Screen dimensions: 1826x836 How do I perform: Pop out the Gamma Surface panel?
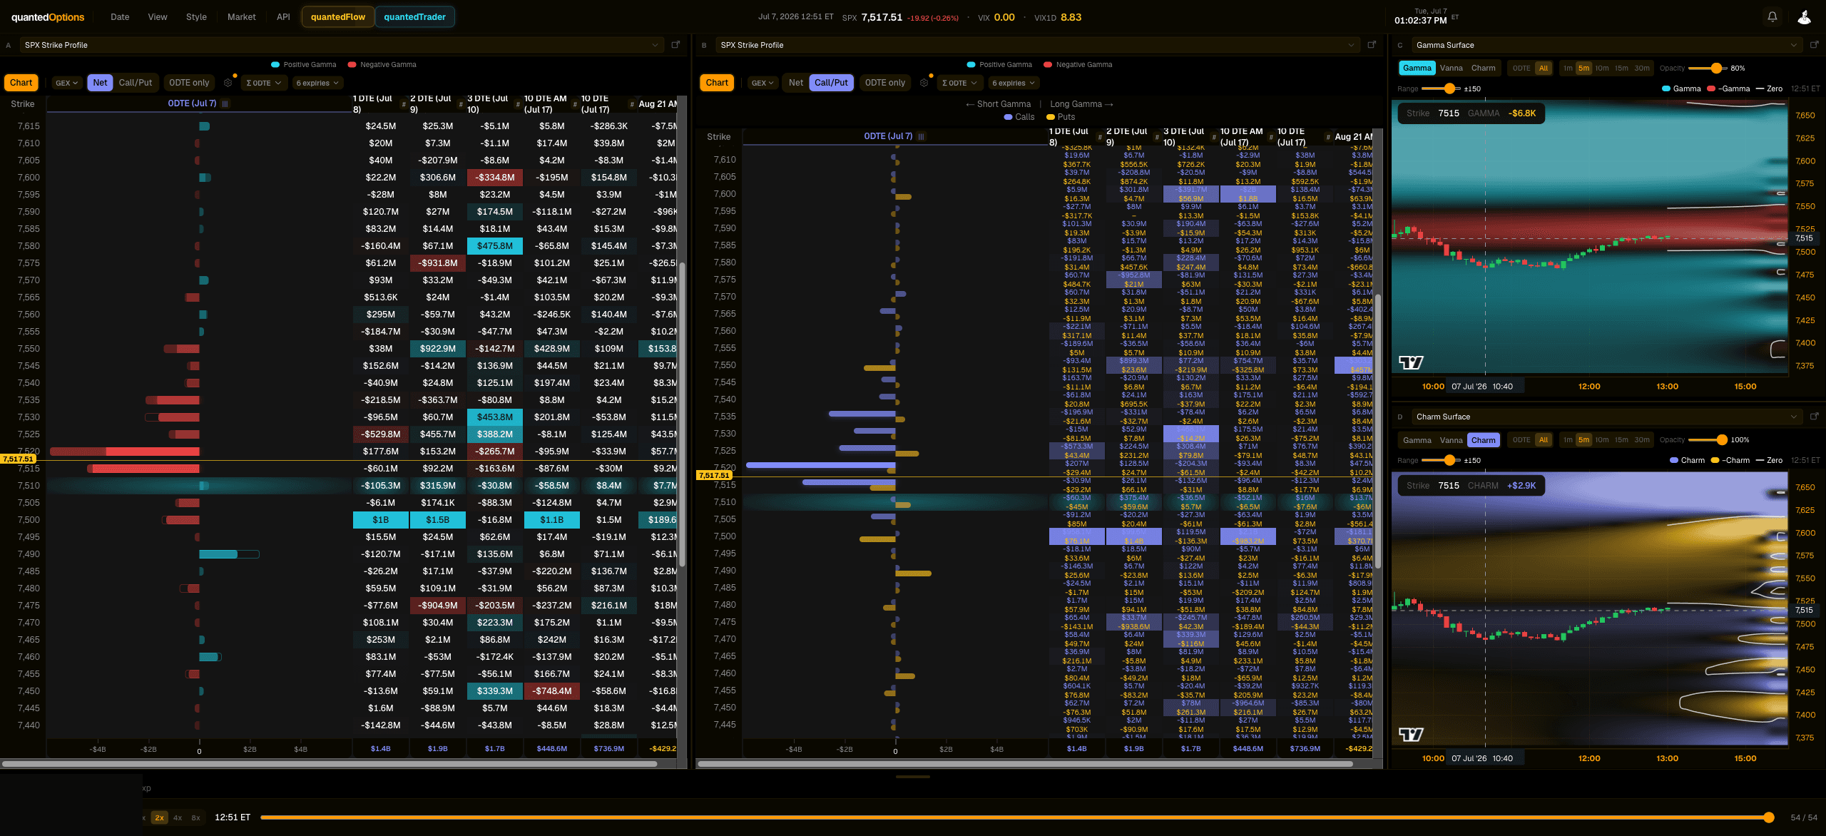[x=1815, y=45]
